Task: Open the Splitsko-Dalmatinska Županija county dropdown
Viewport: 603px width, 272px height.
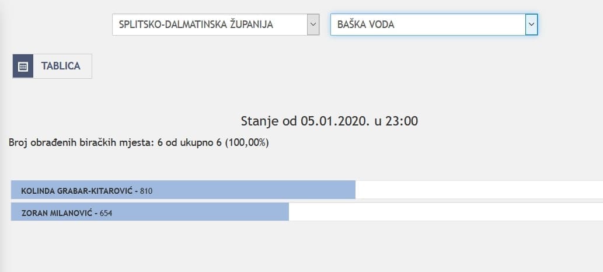Action: pyautogui.click(x=210, y=25)
